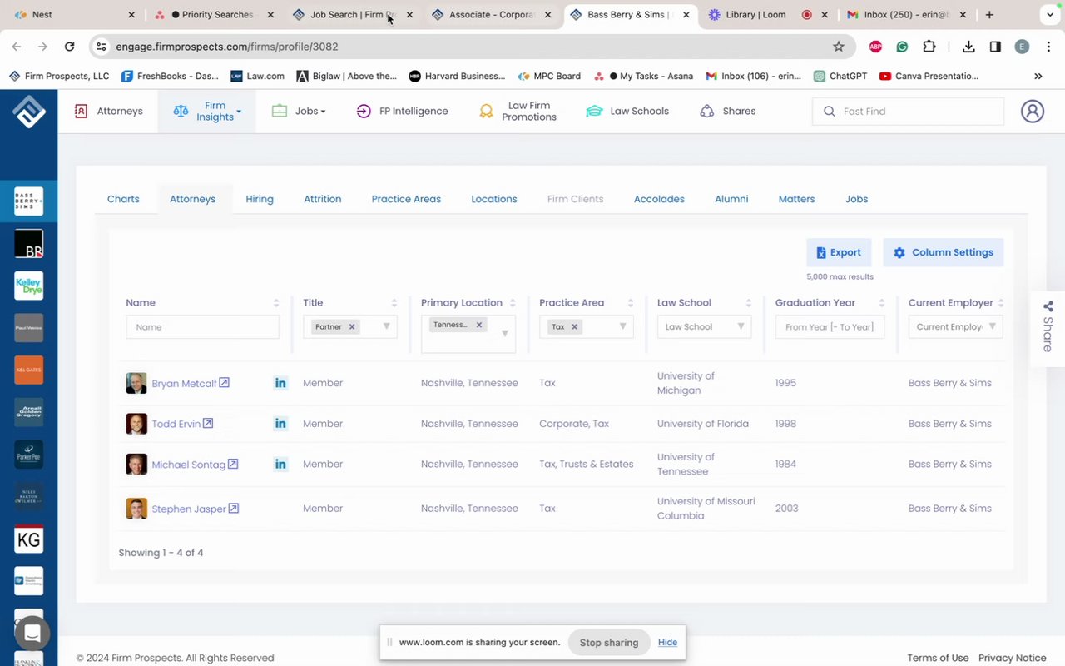Remove the Tax practice area filter chip
Screen dimensions: 1065x666
coord(574,327)
